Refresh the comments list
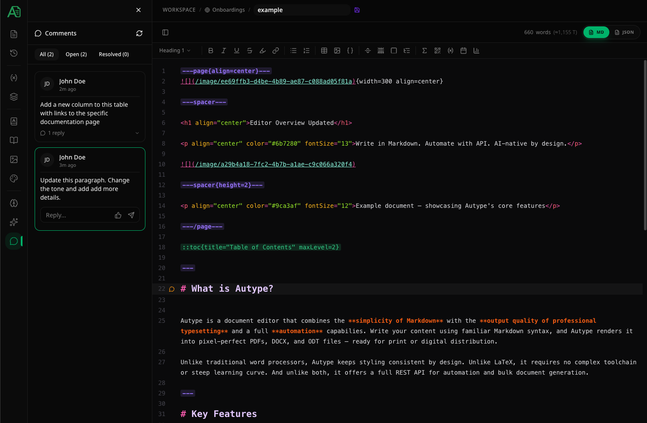Image resolution: width=647 pixels, height=423 pixels. pos(139,33)
